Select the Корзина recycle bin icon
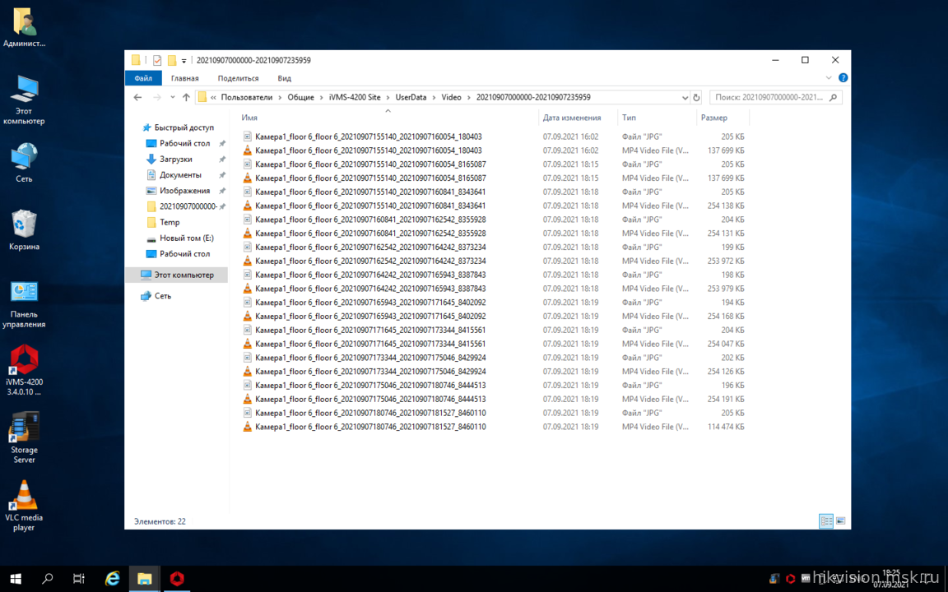The height and width of the screenshot is (592, 948). coord(24,231)
